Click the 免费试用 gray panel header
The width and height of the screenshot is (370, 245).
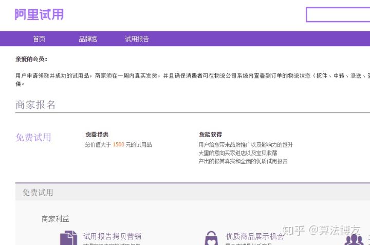[x=193, y=192]
